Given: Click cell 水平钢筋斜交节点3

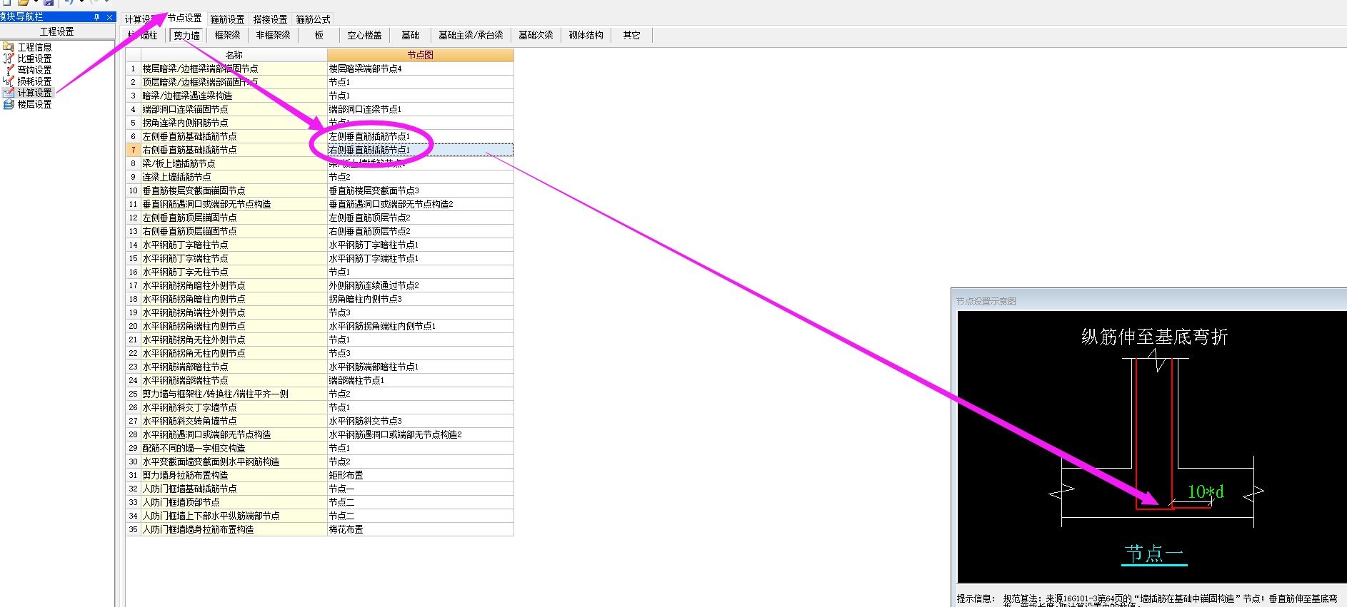Looking at the screenshot, I should point(420,421).
